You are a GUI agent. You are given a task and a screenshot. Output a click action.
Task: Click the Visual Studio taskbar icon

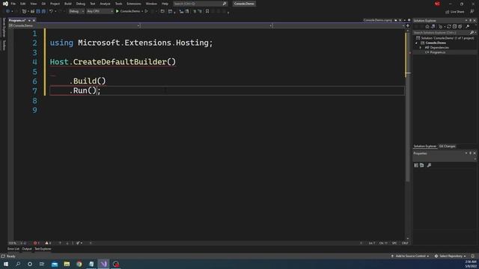point(103,264)
